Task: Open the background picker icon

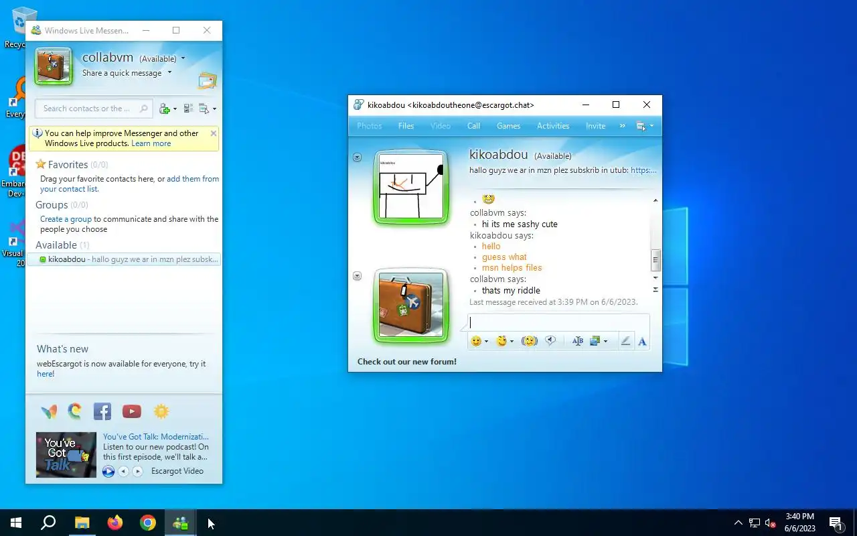Action: tap(595, 341)
